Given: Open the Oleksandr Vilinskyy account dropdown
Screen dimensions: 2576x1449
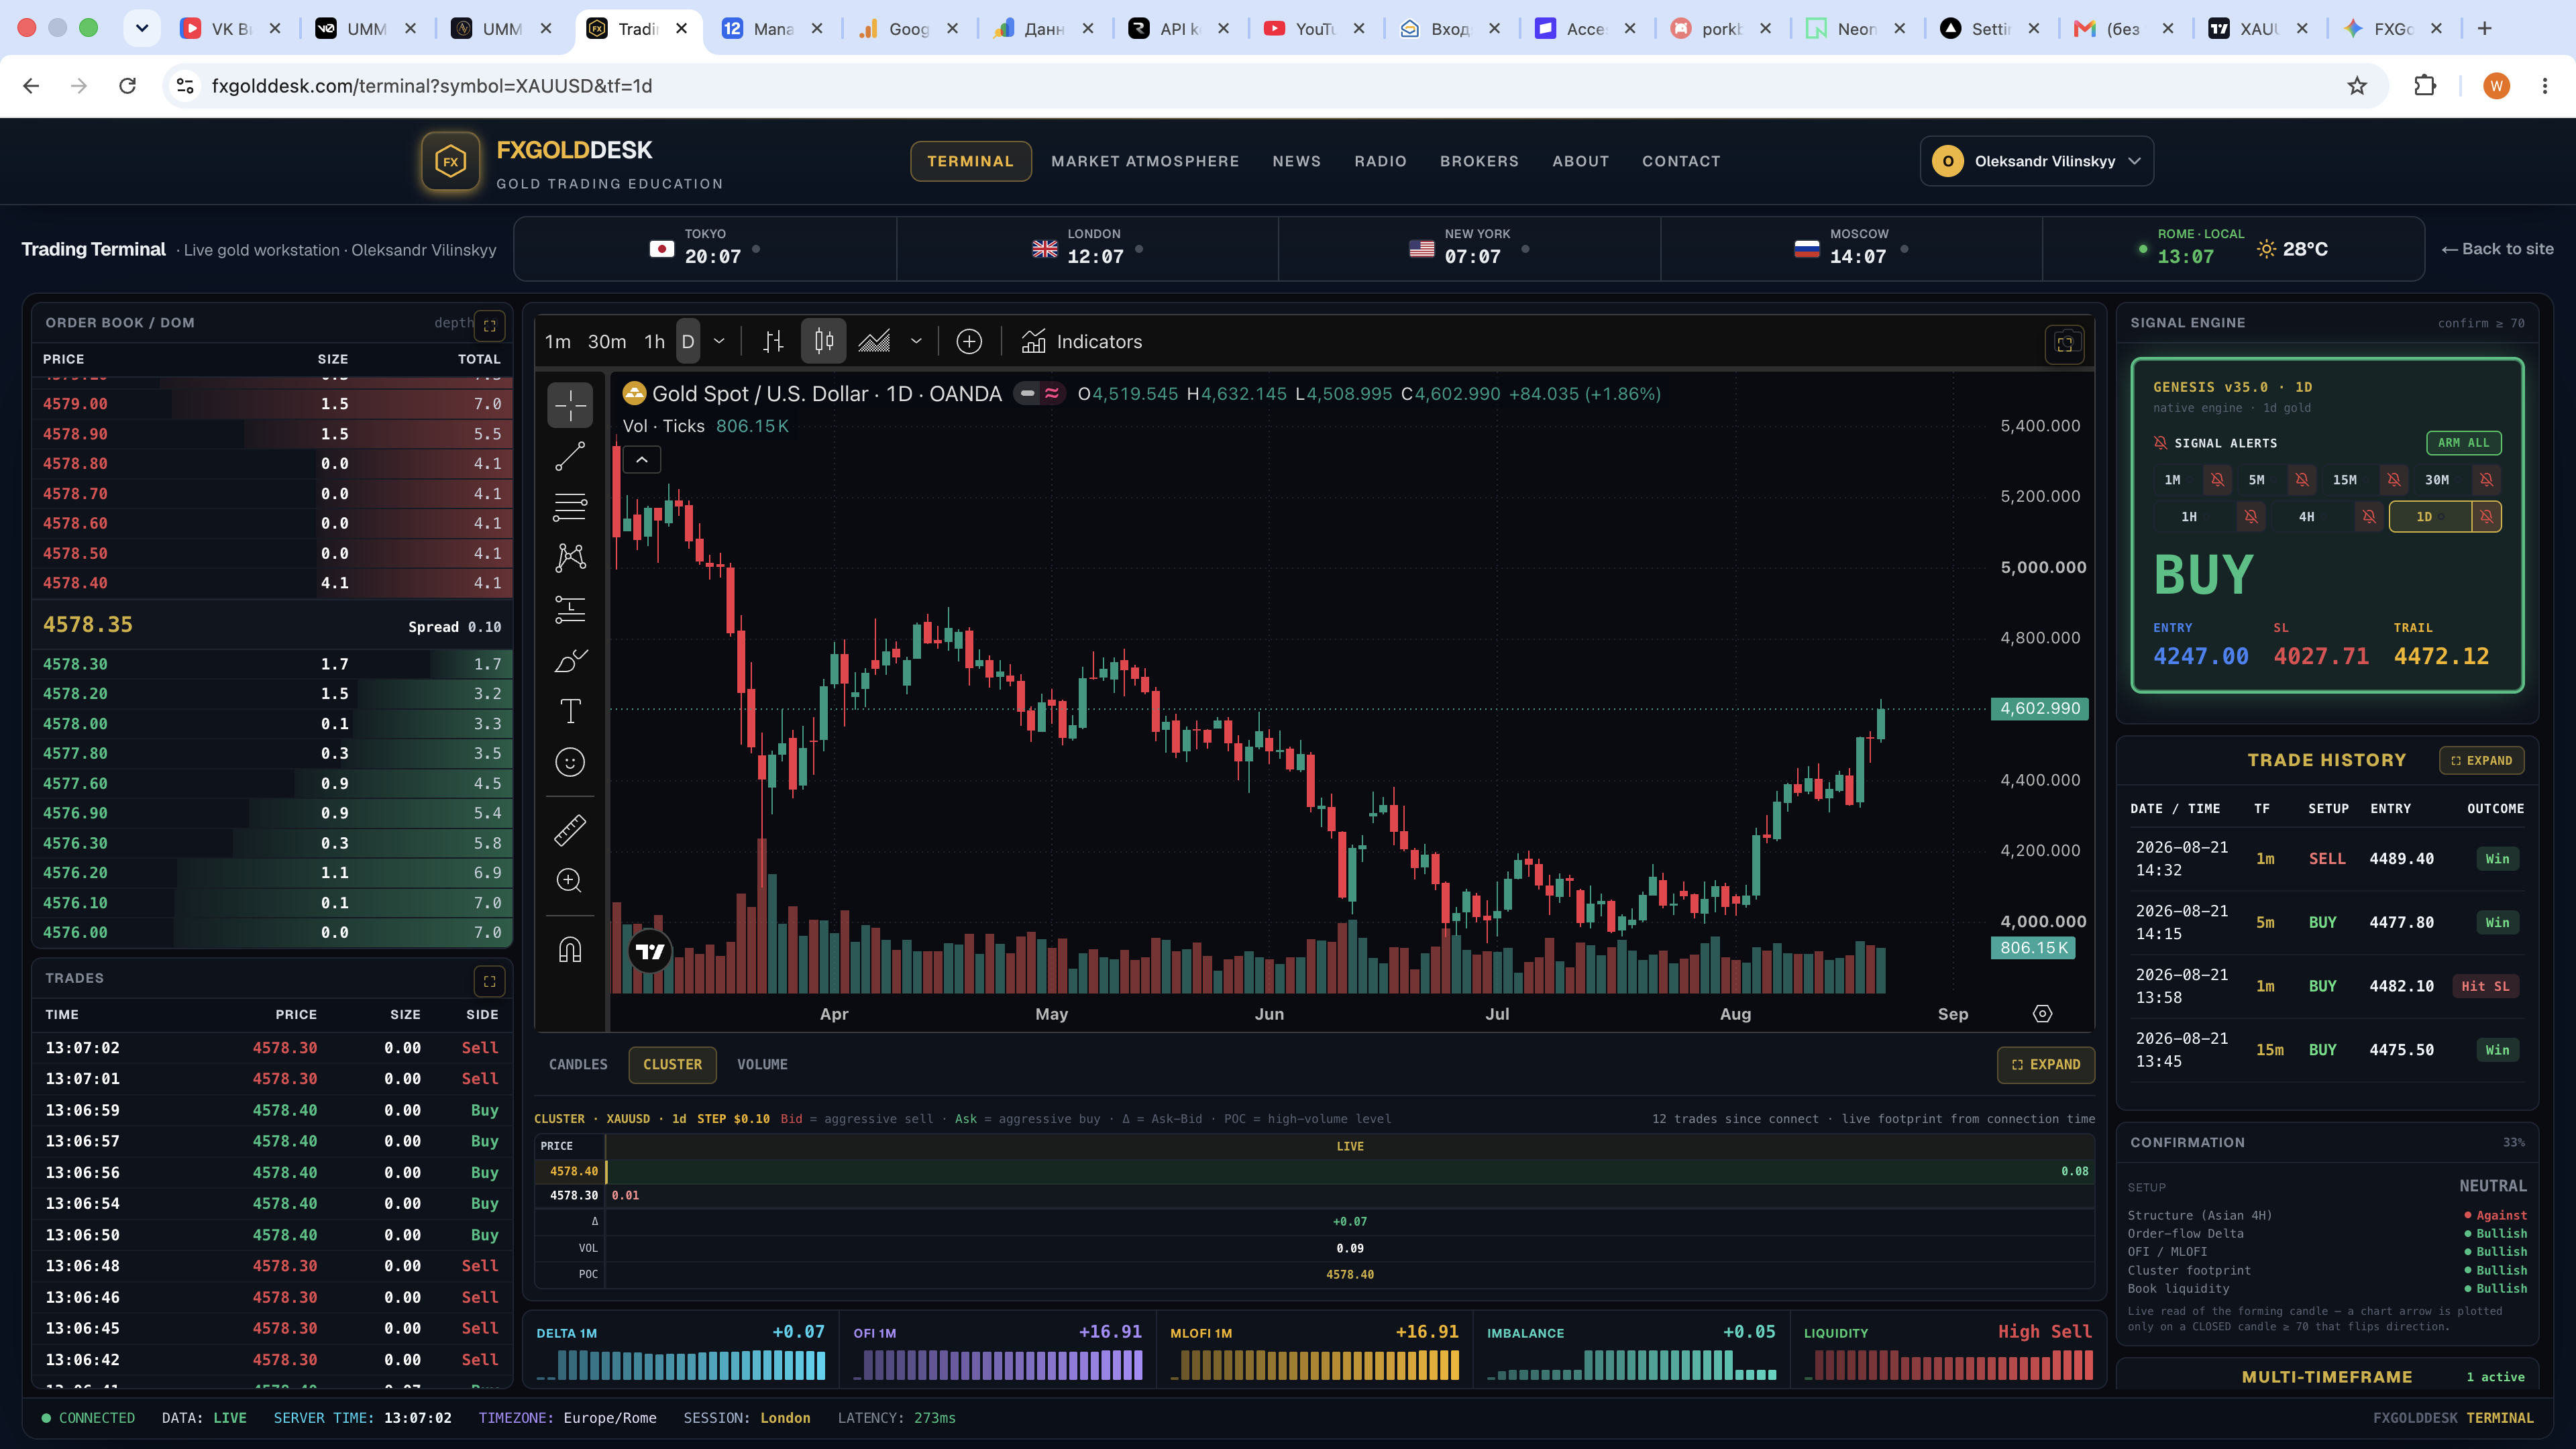Looking at the screenshot, I should pyautogui.click(x=2037, y=161).
